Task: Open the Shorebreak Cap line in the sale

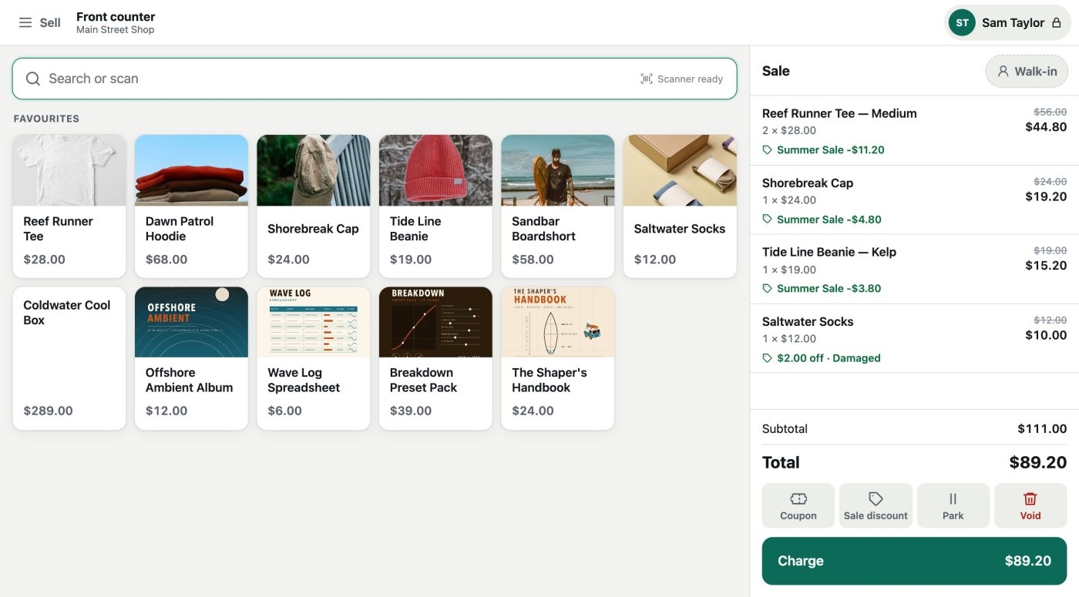Action: 914,200
